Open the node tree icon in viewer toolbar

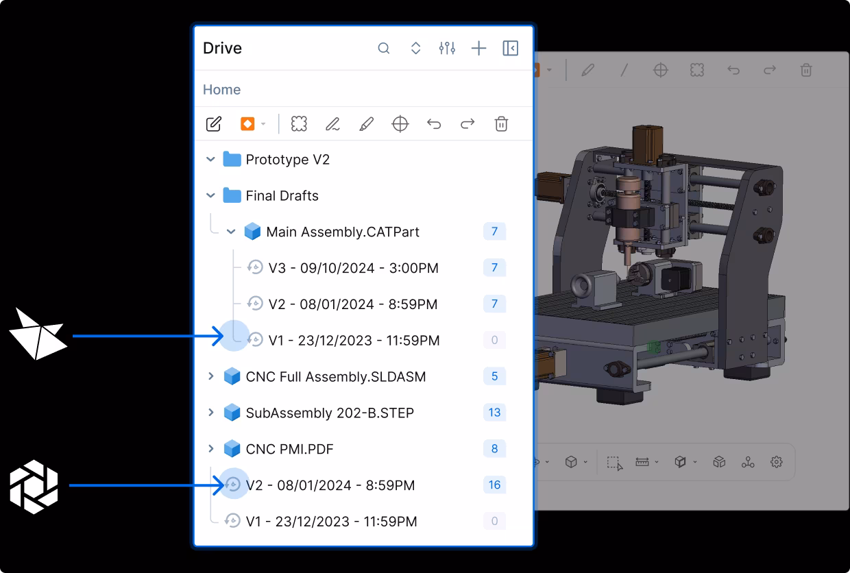[x=748, y=462]
